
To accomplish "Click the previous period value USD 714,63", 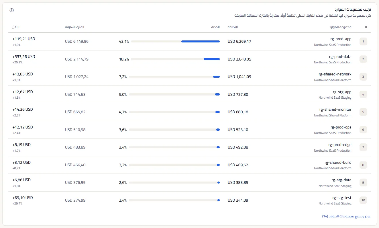I will tap(75, 94).
